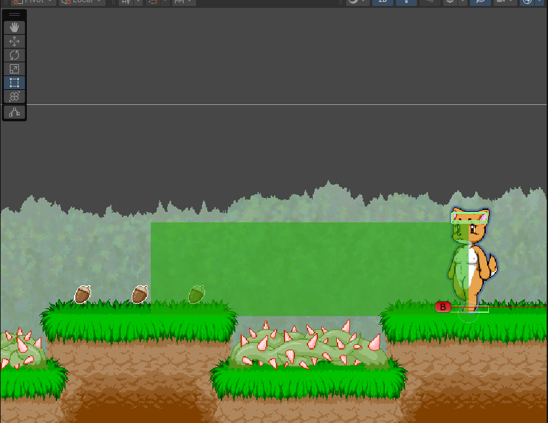Screen dimensions: 548x423
Task: Open the Local handle rotation dropdown
Action: tap(82, 2)
